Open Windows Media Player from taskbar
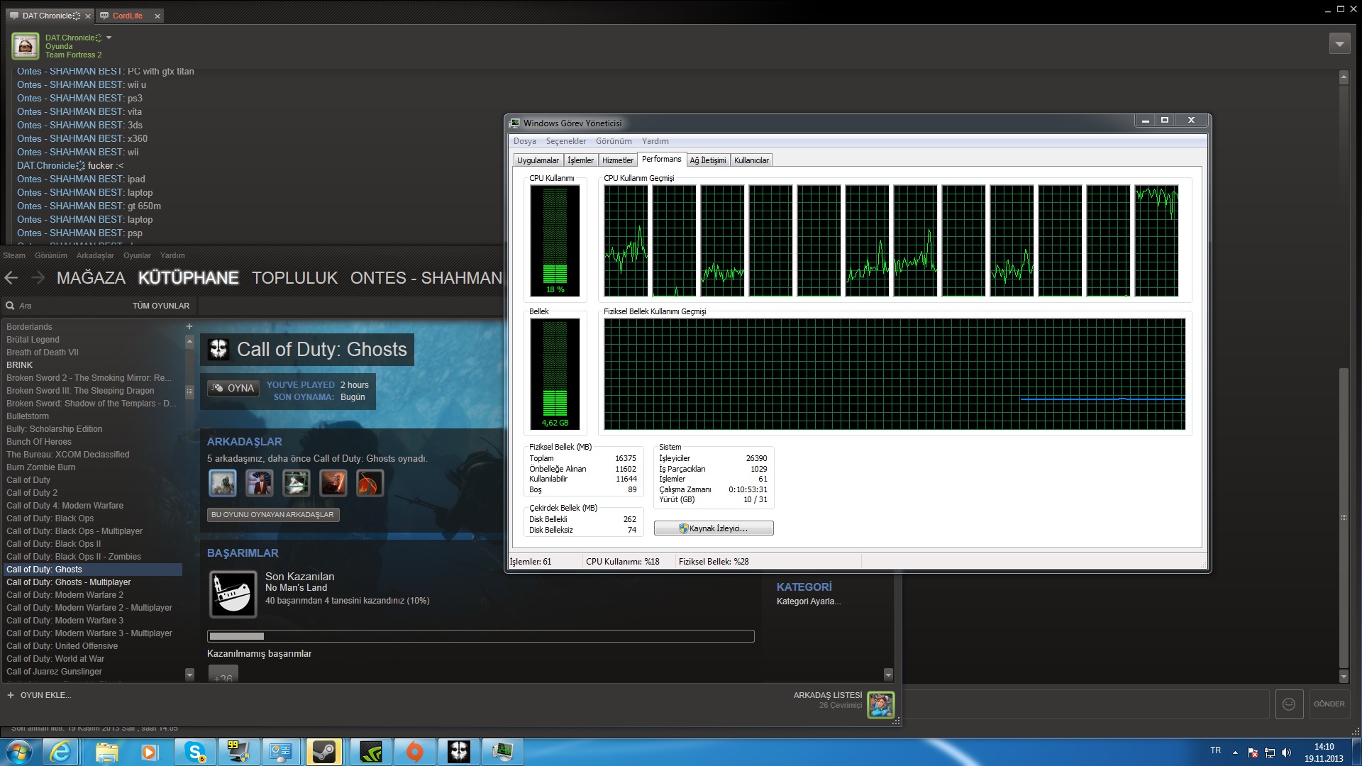This screenshot has height=766, width=1362. pyautogui.click(x=150, y=752)
